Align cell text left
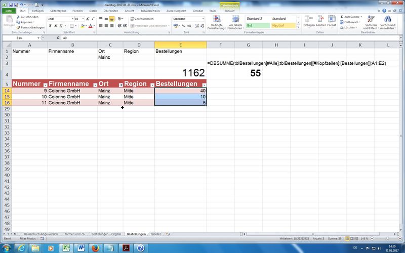Viewport: 405px width, 253px height. click(101, 26)
